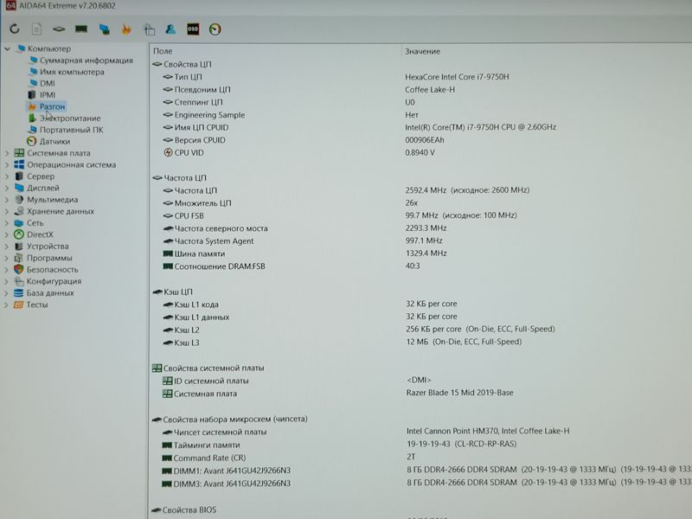Select Мультимедиа category
Screen dimensions: 692x519
pos(53,200)
